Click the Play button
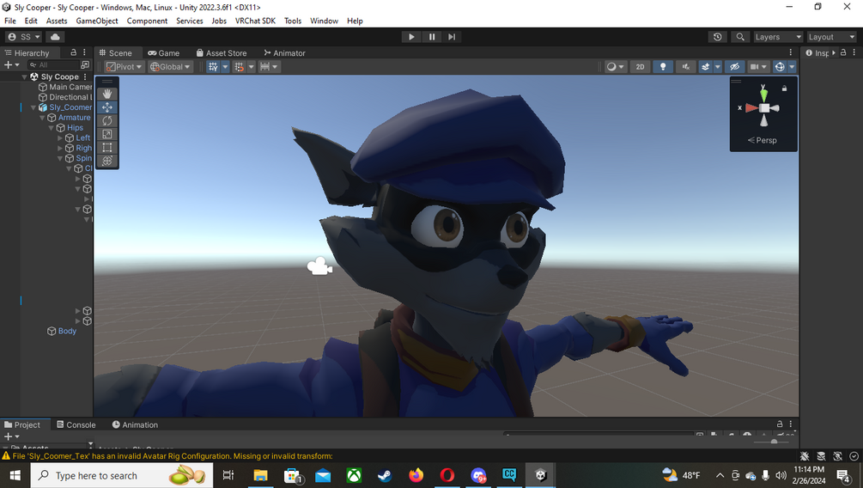This screenshot has height=488, width=863. point(411,37)
